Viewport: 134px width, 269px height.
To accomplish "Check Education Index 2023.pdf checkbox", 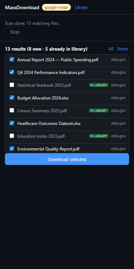I will [x=12, y=136].
